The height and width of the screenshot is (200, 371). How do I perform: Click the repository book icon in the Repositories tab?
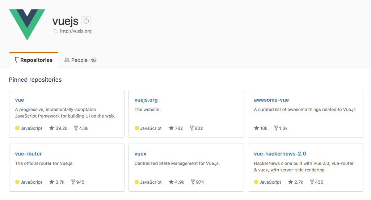[17, 60]
